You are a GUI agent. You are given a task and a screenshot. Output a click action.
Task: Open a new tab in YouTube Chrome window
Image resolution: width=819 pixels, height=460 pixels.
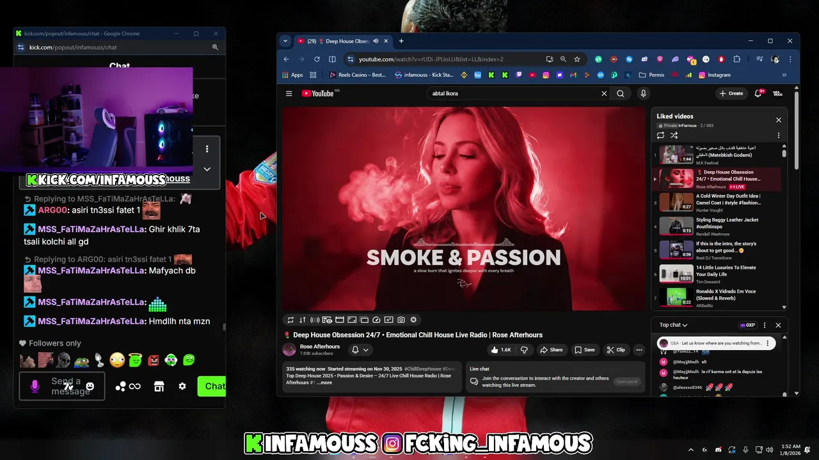[x=401, y=41]
